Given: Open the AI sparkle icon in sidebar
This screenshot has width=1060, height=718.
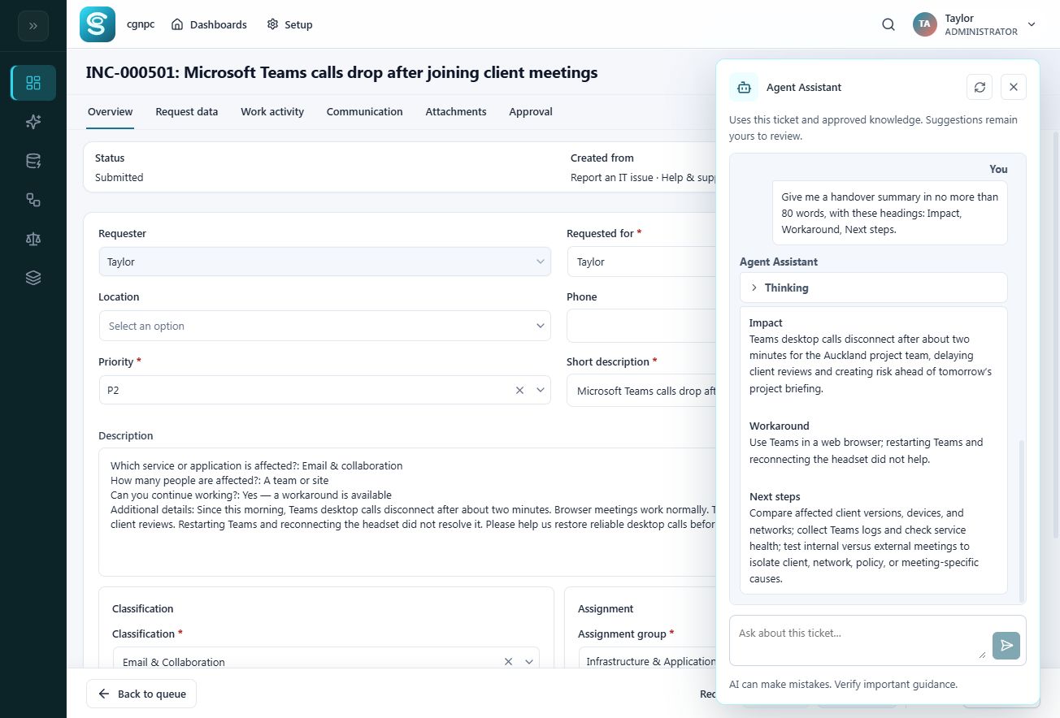Looking at the screenshot, I should [33, 122].
